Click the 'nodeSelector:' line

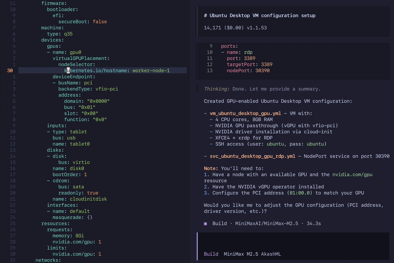[x=77, y=64]
